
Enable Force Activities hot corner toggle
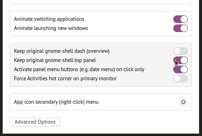point(180,79)
